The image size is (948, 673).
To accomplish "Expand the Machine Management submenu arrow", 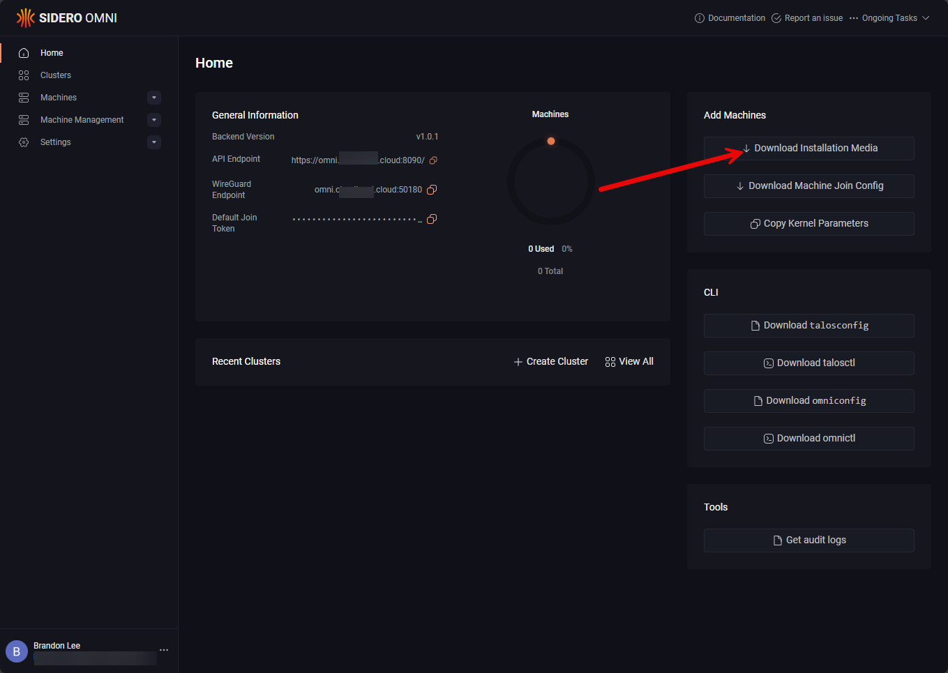I will 154,120.
